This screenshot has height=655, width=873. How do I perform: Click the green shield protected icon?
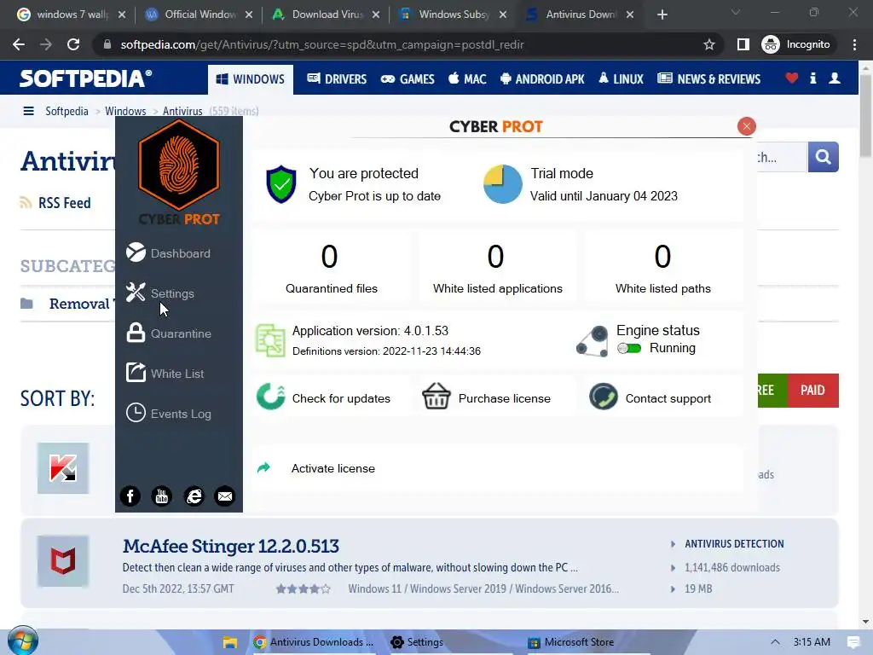tap(281, 184)
